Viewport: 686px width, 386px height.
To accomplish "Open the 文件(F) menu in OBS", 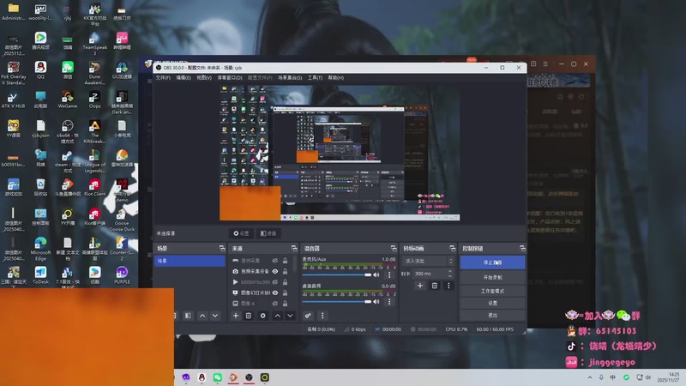I will [163, 77].
